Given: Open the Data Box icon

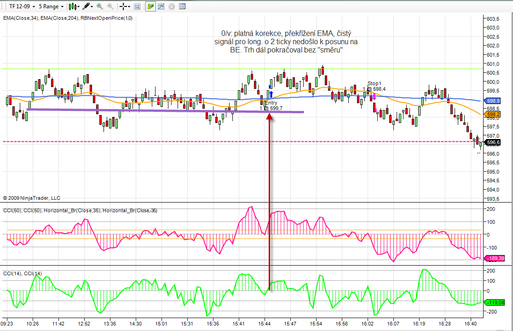Looking at the screenshot, I should click(137, 6).
